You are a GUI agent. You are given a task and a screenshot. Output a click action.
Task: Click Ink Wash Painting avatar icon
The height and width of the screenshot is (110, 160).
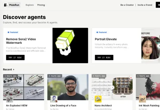coord(143,99)
